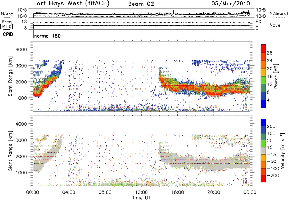Click the frequency axis tick '18'
289x200 pixels.
pos(24,22)
